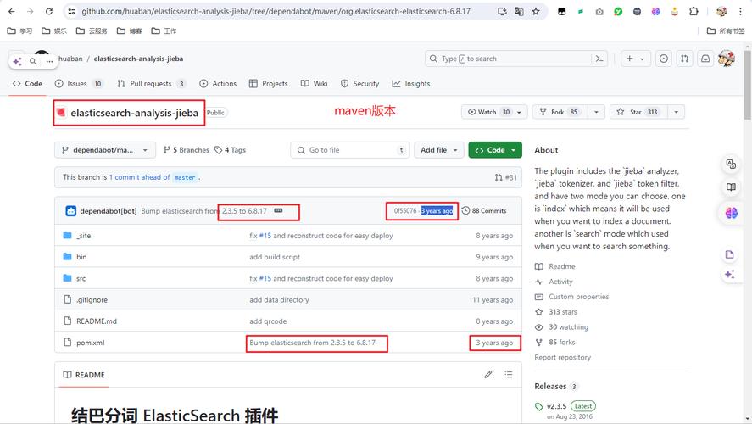The width and height of the screenshot is (752, 424).
Task: Bookmark this page with star icon
Action: (x=536, y=11)
